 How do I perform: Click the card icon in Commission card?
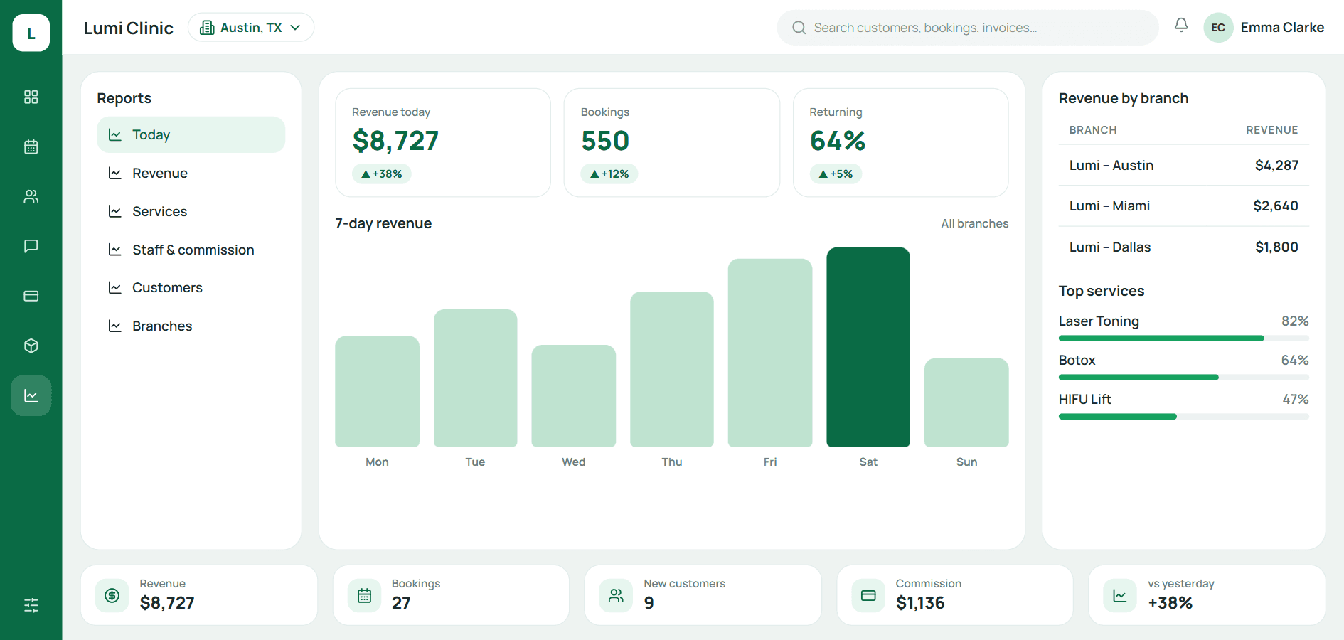coord(868,595)
